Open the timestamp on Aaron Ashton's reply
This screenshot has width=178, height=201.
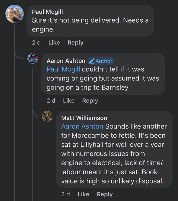[x=51, y=100]
